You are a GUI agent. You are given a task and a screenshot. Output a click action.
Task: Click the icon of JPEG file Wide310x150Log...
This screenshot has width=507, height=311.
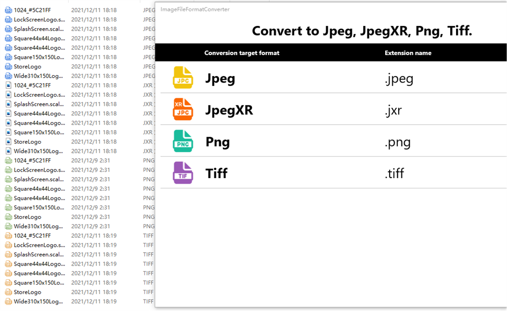point(9,76)
